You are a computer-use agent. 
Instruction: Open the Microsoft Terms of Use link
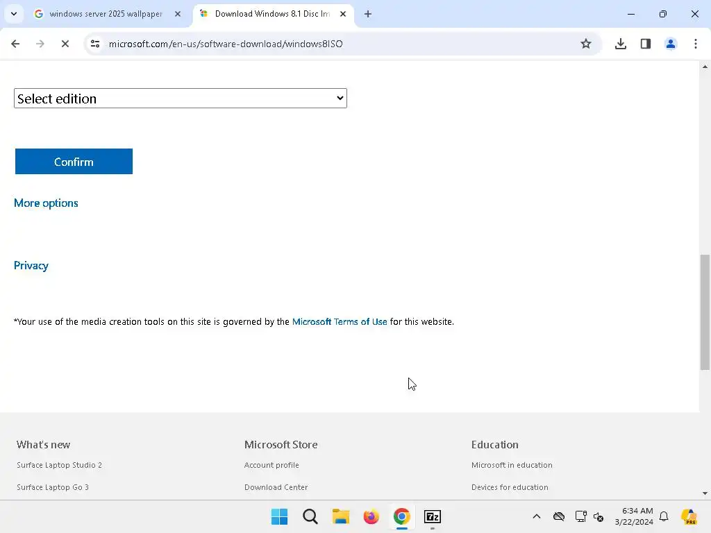coord(340,322)
